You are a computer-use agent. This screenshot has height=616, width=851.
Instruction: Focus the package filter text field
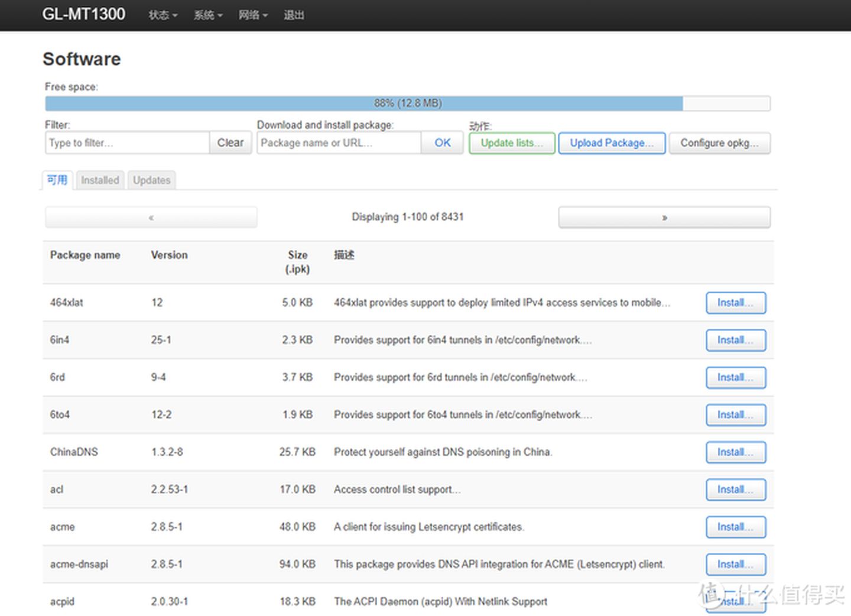coord(127,143)
